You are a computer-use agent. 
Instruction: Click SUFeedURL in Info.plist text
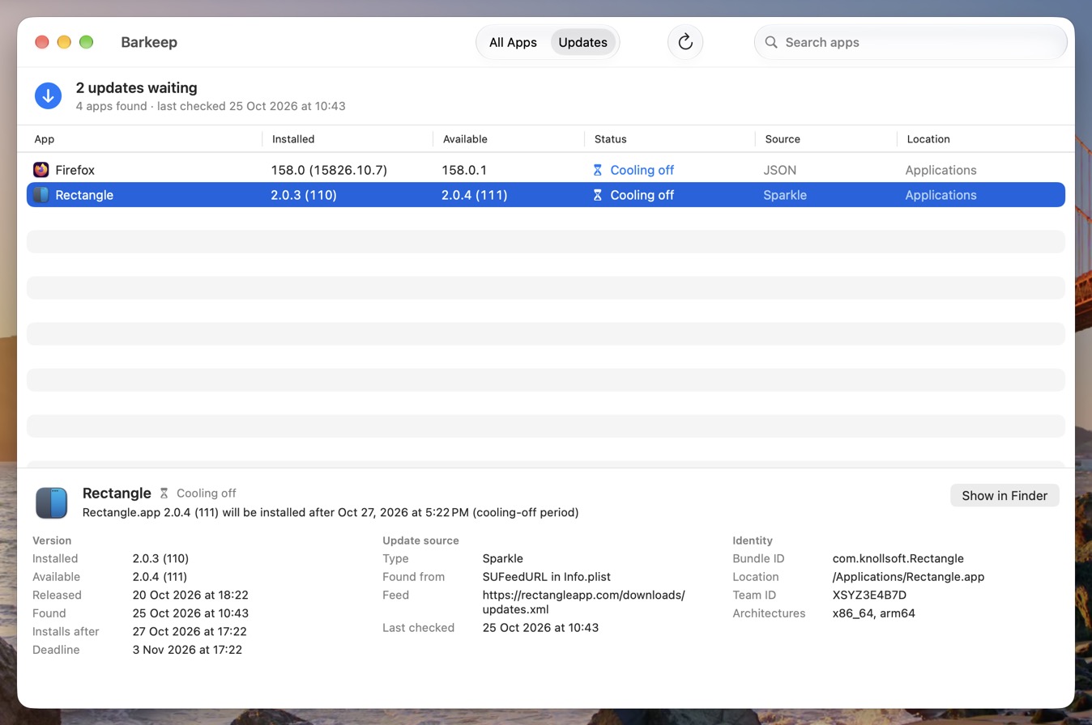tap(546, 577)
